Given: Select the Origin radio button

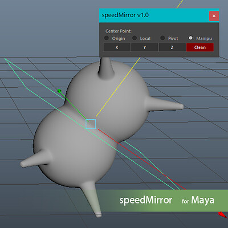Looking at the screenshot, I should pyautogui.click(x=107, y=38).
